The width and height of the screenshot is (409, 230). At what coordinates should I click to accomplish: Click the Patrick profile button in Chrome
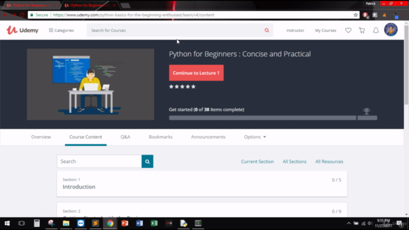point(371,3)
